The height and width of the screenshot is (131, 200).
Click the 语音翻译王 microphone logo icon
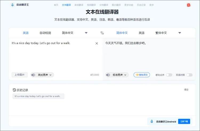(12, 5)
